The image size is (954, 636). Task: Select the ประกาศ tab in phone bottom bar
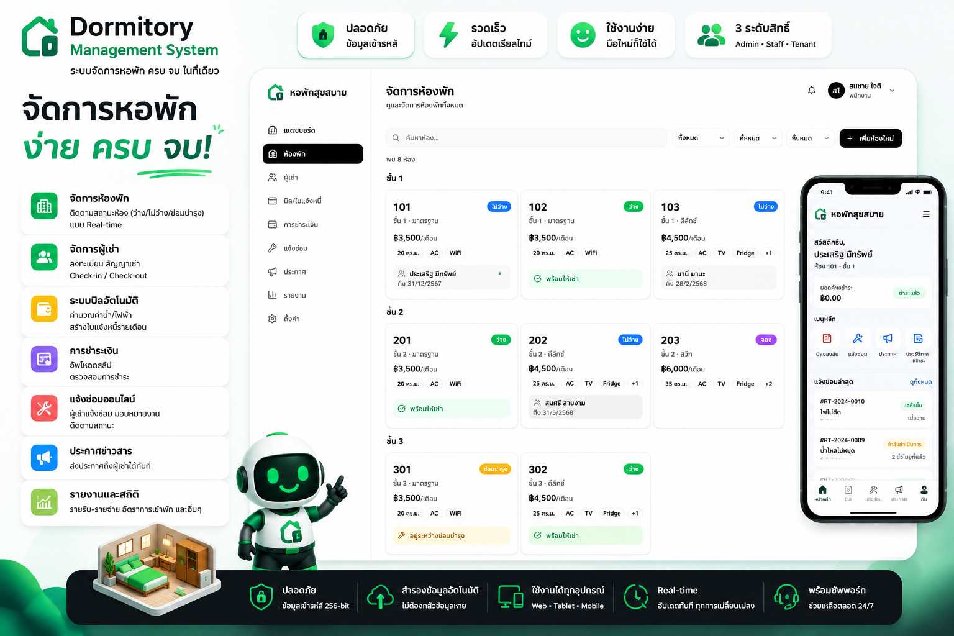tap(899, 493)
